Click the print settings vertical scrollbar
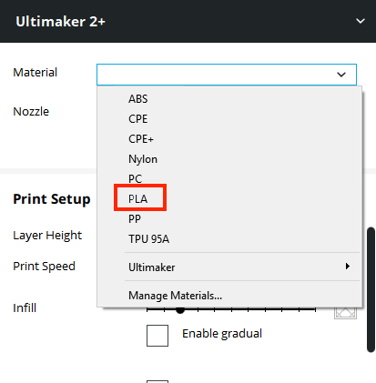The width and height of the screenshot is (376, 383). point(371,289)
